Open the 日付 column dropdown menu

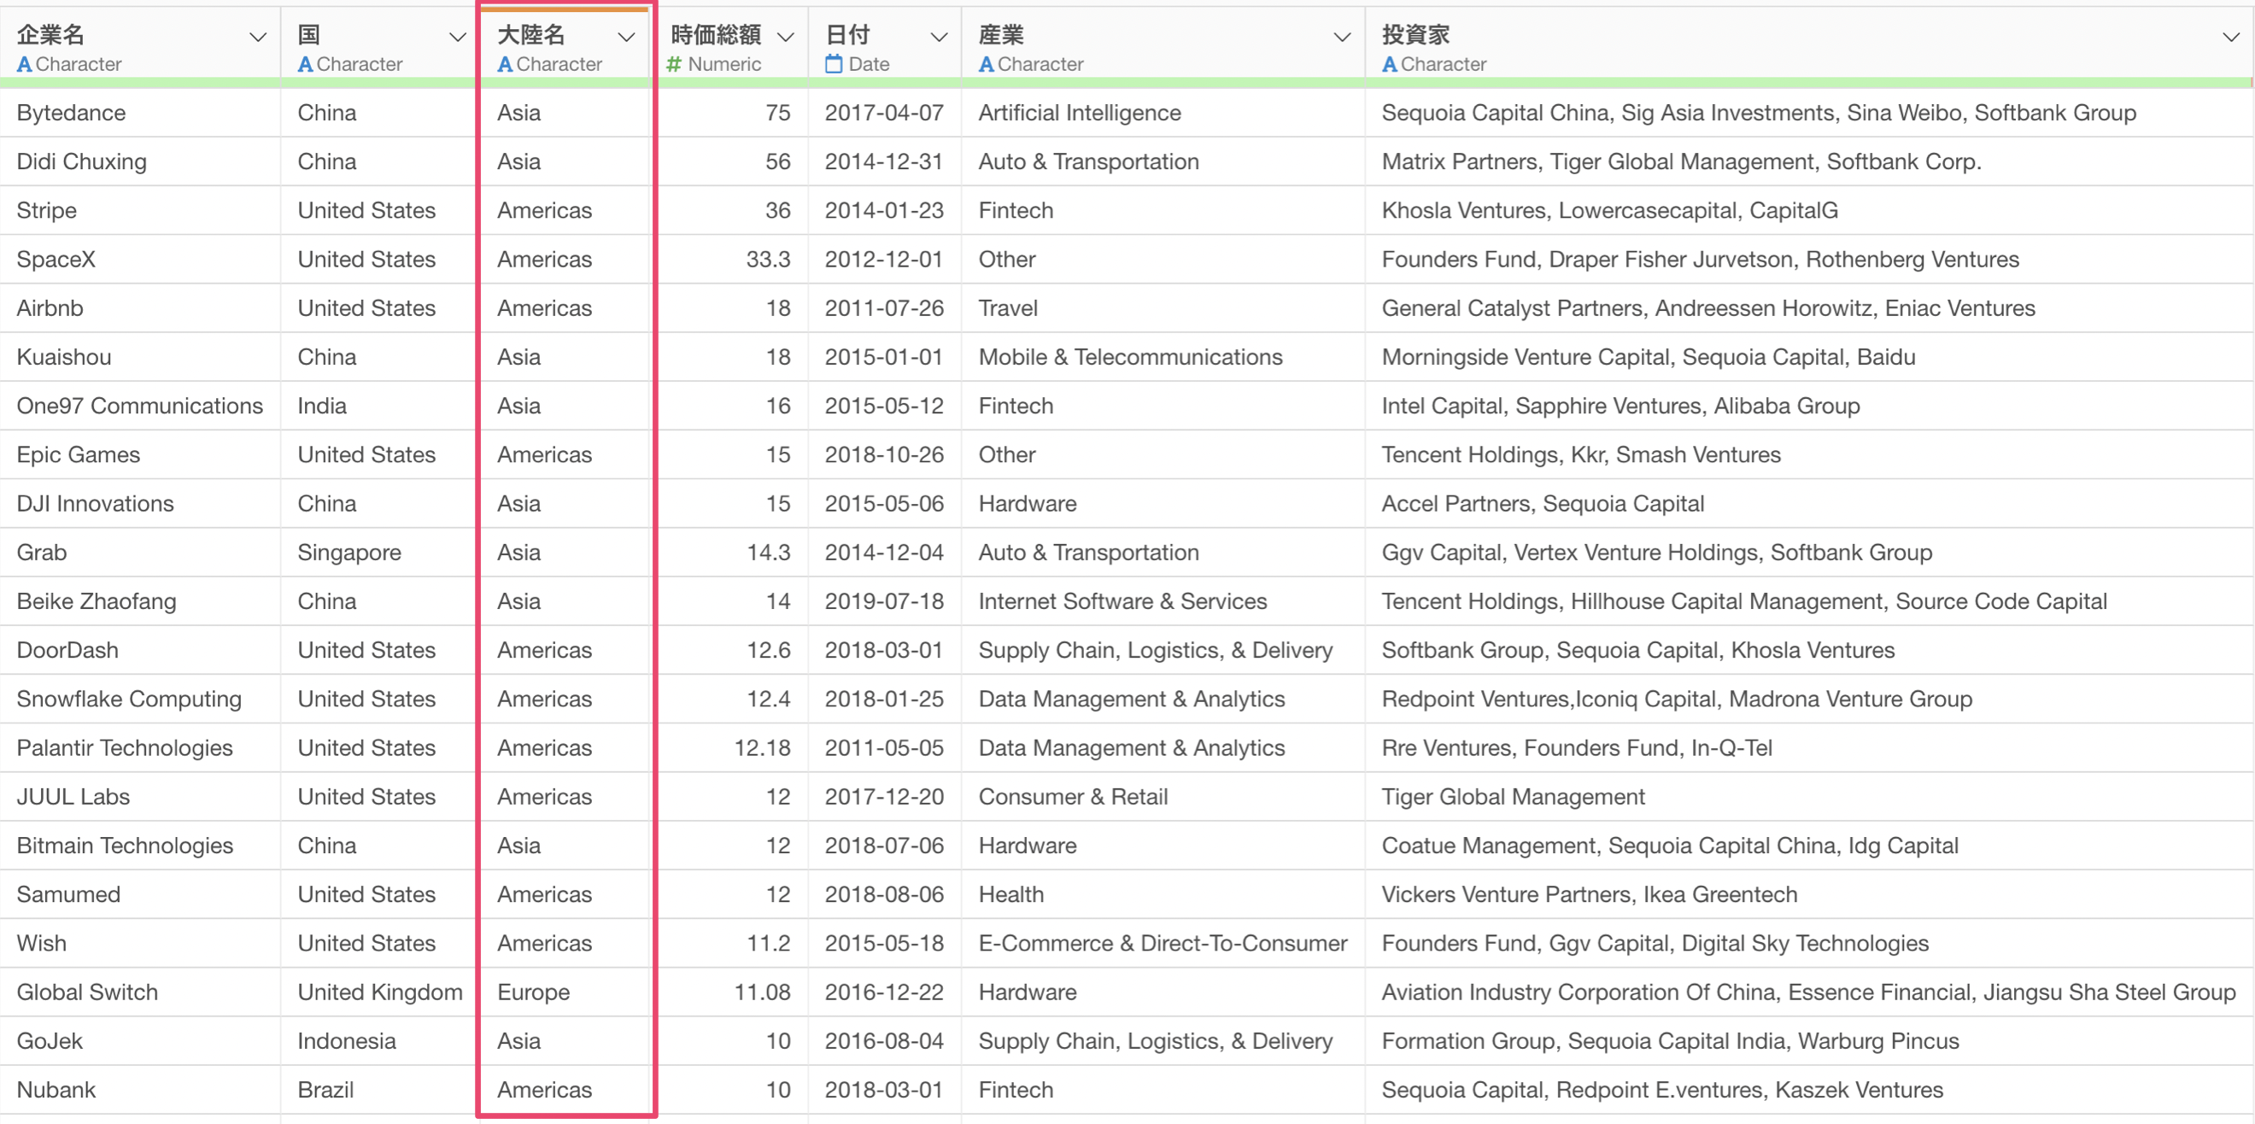939,37
